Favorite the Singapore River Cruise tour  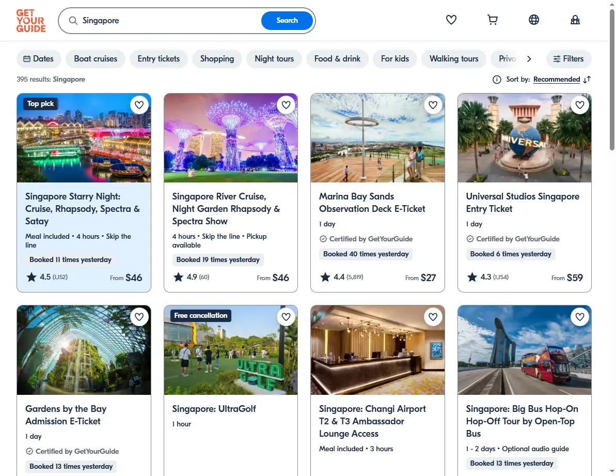point(286,105)
